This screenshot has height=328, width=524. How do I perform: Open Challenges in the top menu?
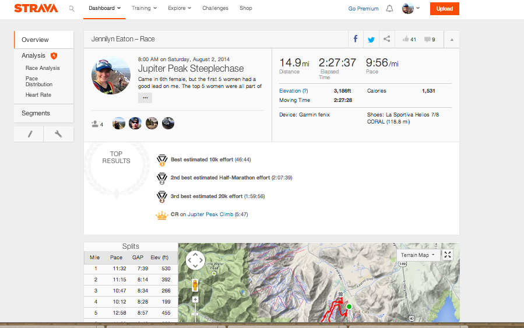215,8
